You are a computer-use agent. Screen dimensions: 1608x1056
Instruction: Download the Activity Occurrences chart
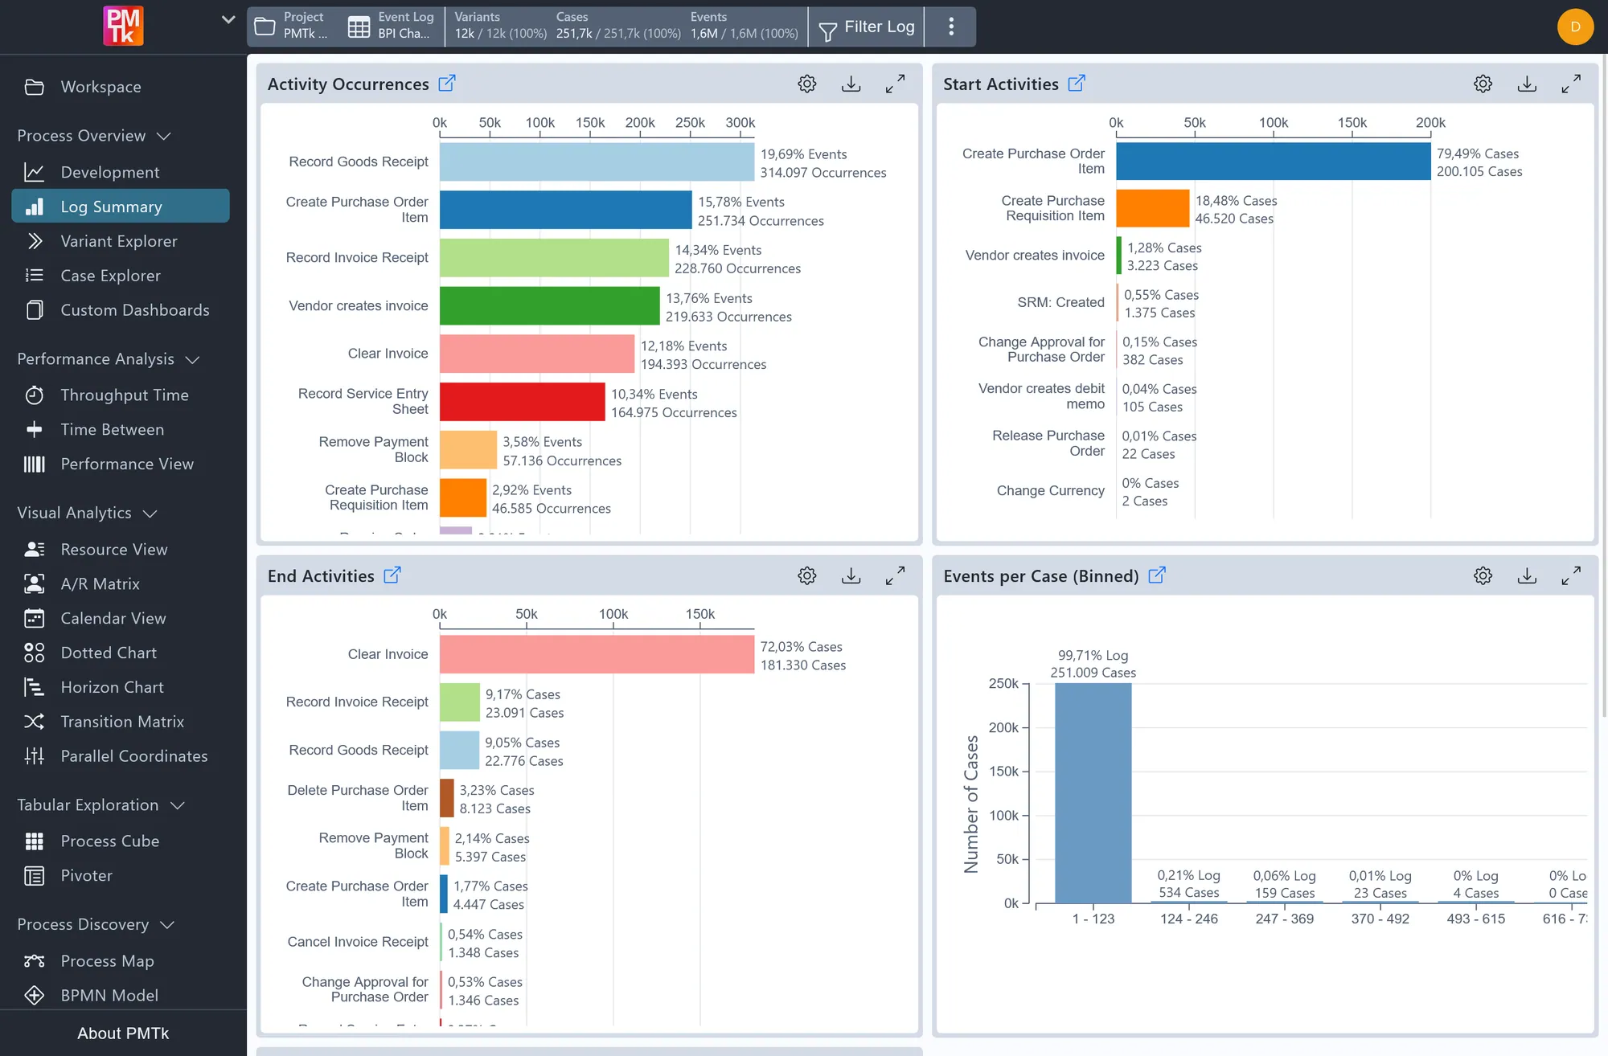point(851,84)
